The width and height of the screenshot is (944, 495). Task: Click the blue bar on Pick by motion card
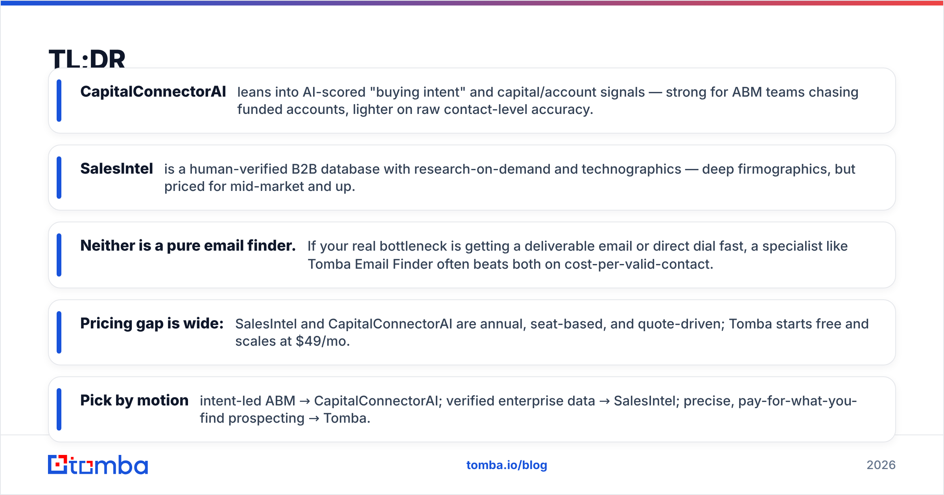coord(59,409)
